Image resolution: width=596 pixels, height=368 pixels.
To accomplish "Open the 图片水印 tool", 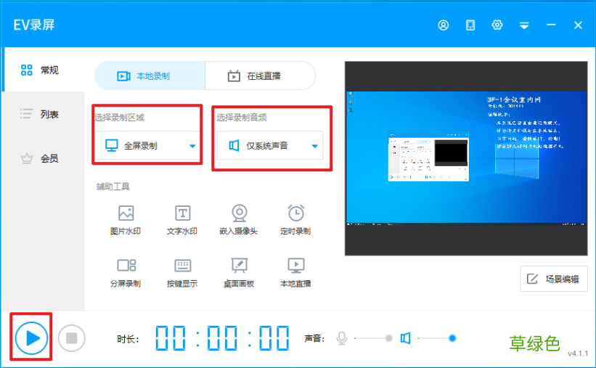I will click(126, 220).
